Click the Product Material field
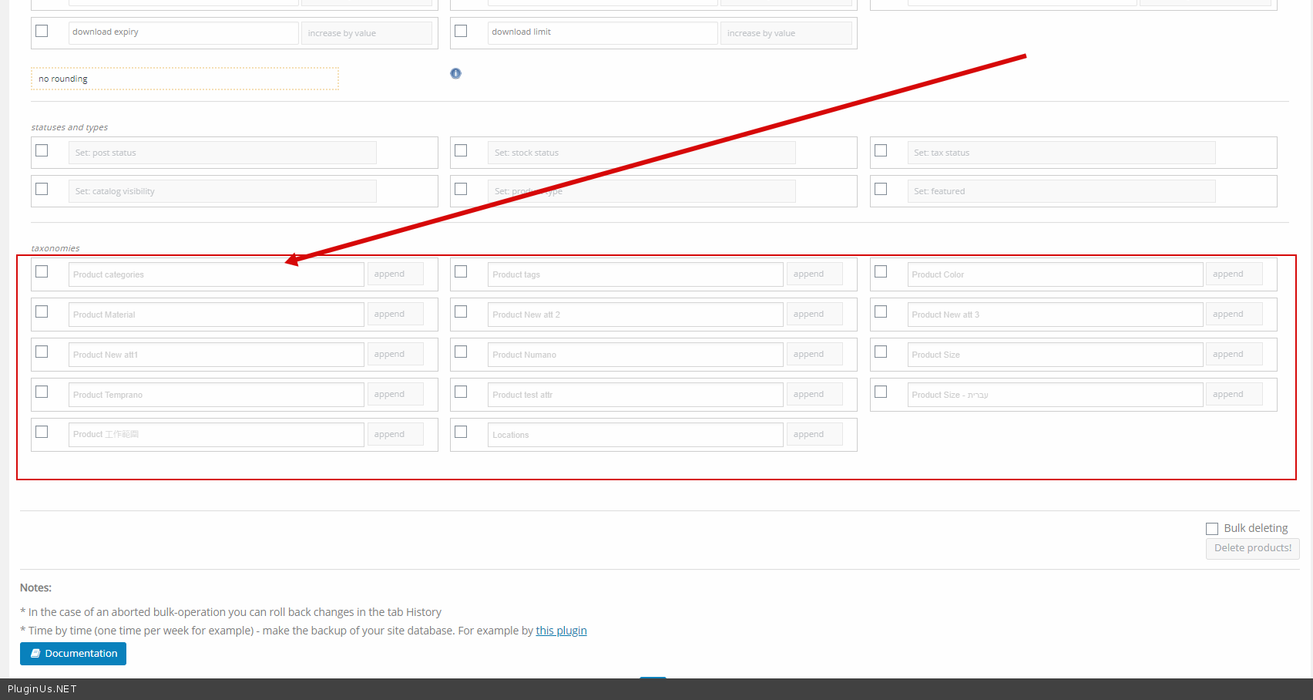The height and width of the screenshot is (700, 1313). click(217, 315)
